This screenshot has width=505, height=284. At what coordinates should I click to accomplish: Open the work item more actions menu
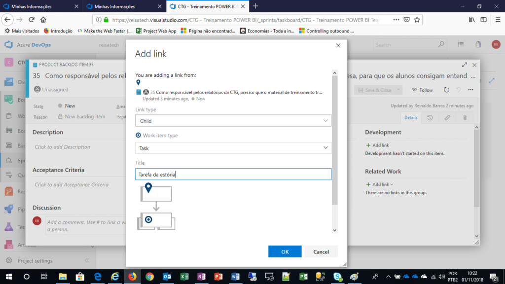tap(470, 90)
